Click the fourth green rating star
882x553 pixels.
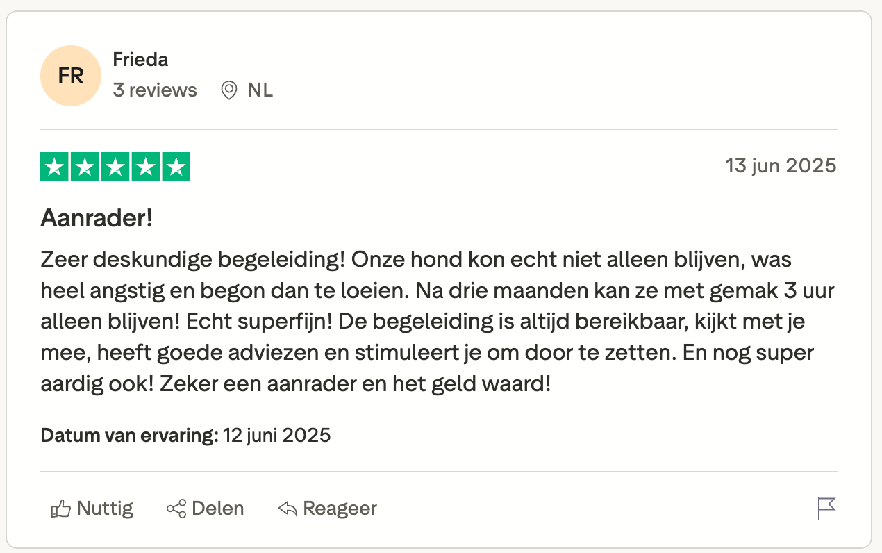146,167
